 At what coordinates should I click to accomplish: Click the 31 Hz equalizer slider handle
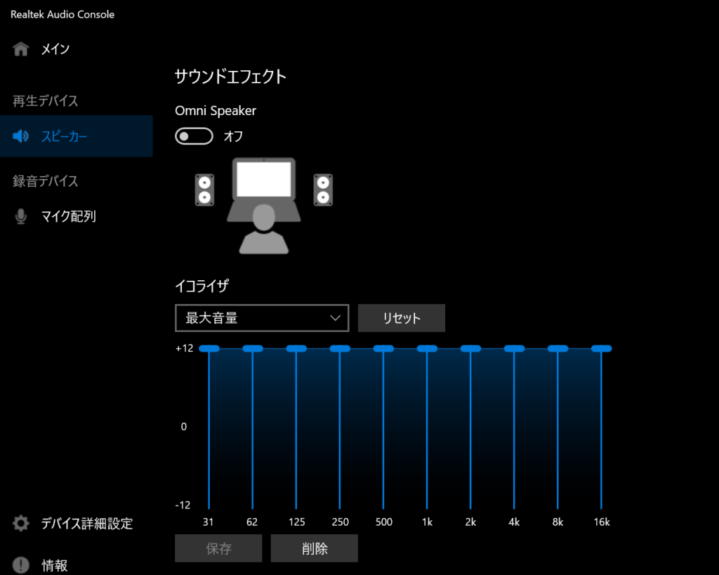pyautogui.click(x=209, y=348)
